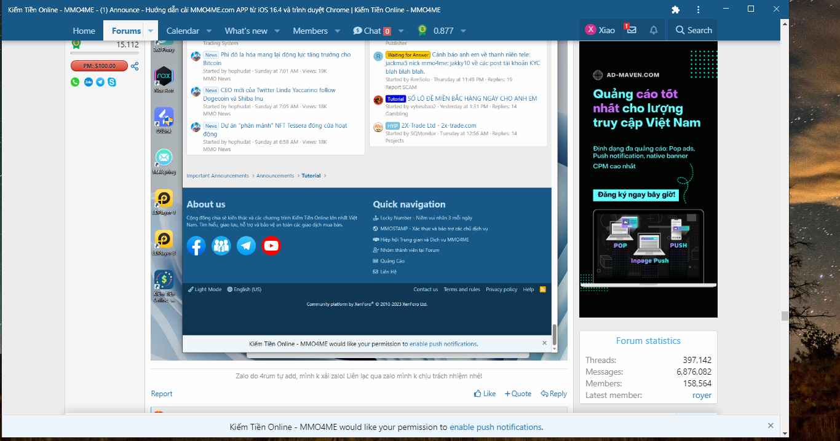Viewport: 840px width, 441px height.
Task: Click the enable push notifications link in bottom bar
Action: click(x=496, y=427)
